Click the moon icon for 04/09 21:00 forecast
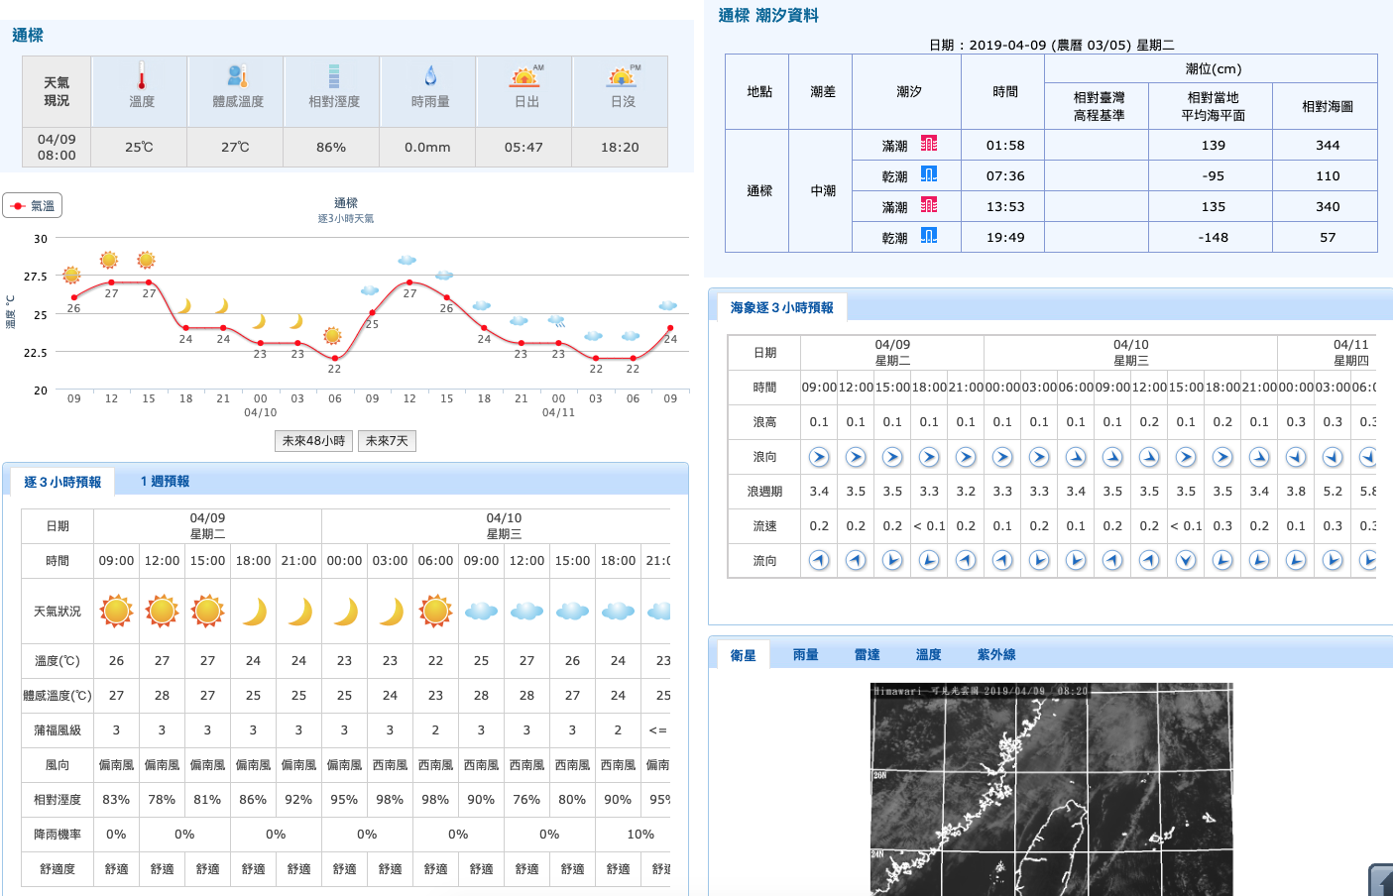 (x=300, y=612)
